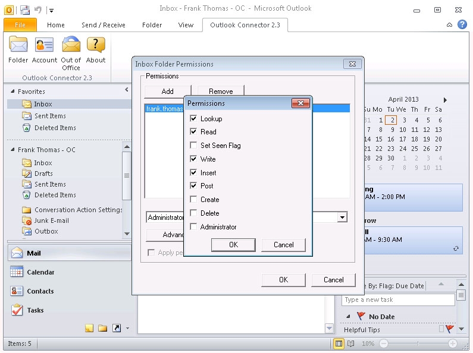Switch to Normal view in status bar
The height and width of the screenshot is (353, 473).
coord(339,343)
